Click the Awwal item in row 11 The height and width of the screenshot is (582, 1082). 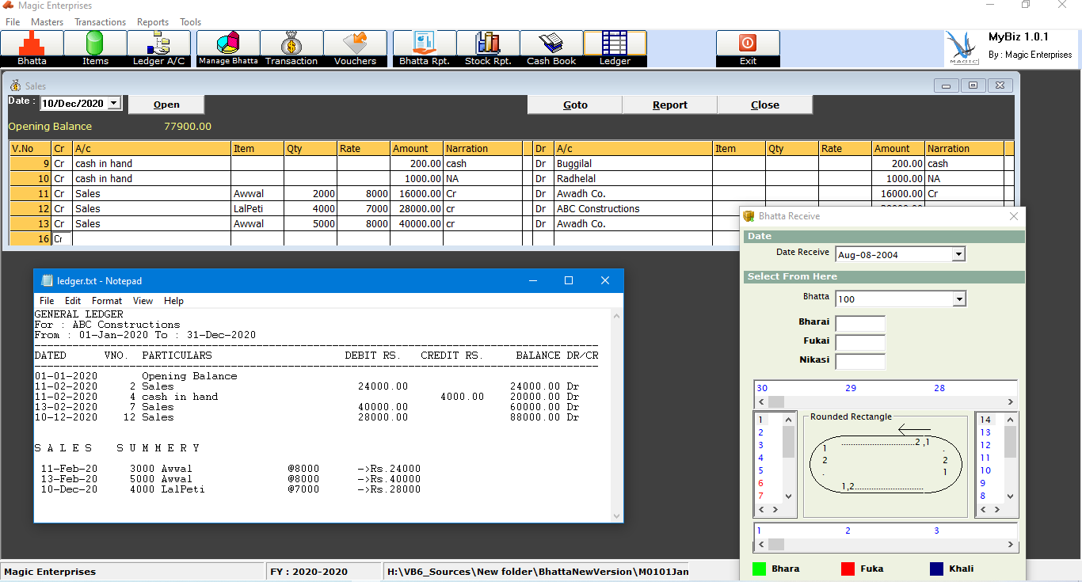[257, 193]
